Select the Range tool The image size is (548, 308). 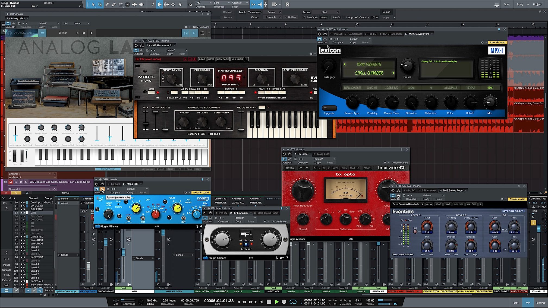100,4
